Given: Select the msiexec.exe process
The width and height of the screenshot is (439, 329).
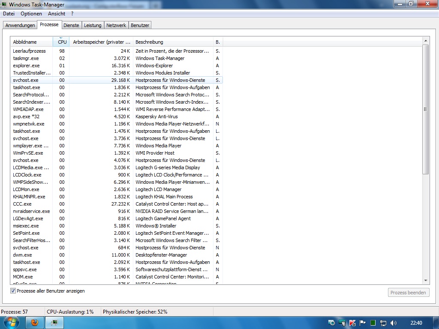Looking at the screenshot, I should (x=117, y=226).
